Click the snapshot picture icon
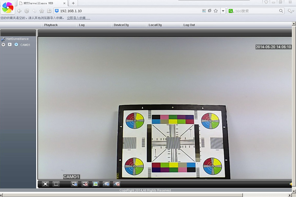 point(95,184)
